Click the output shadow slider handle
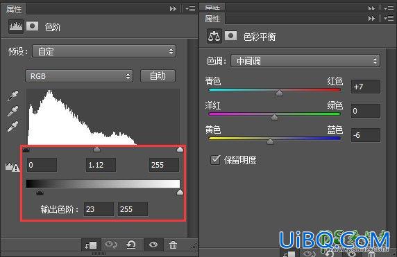 [40, 192]
